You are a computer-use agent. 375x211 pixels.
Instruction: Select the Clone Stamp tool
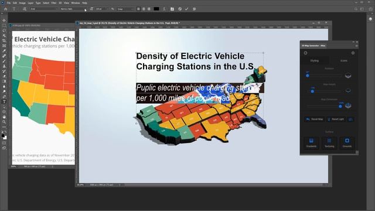pyautogui.click(x=4, y=66)
